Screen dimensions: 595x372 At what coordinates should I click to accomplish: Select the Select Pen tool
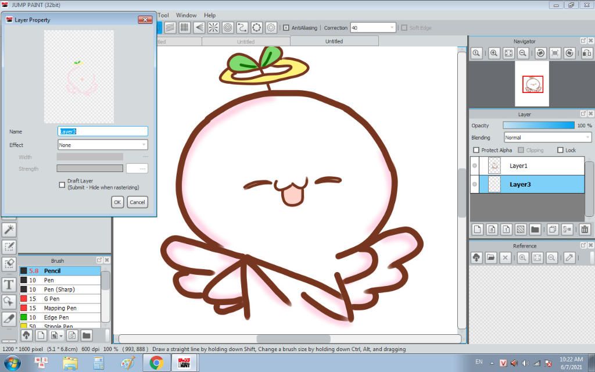pos(9,247)
